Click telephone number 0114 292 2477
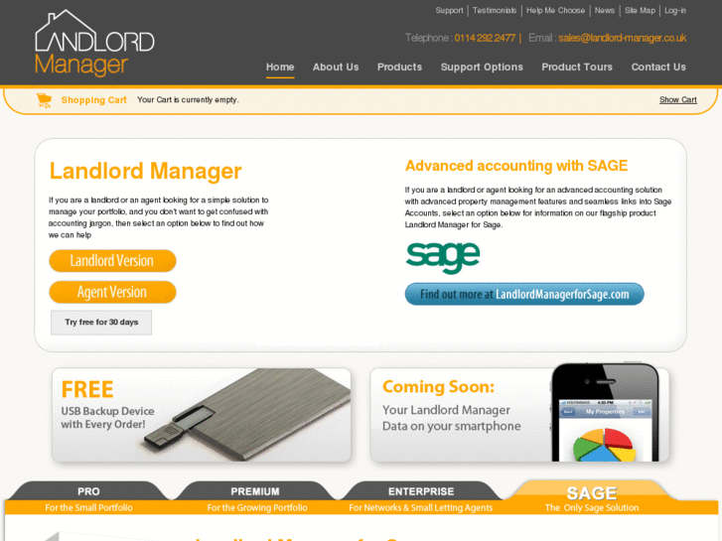722x541 pixels. click(485, 38)
